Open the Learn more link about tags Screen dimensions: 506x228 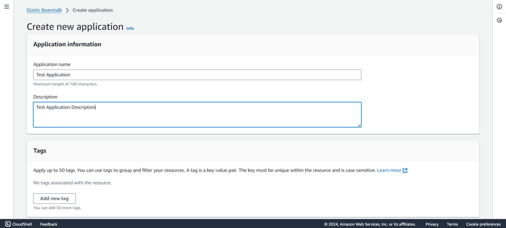pos(389,171)
